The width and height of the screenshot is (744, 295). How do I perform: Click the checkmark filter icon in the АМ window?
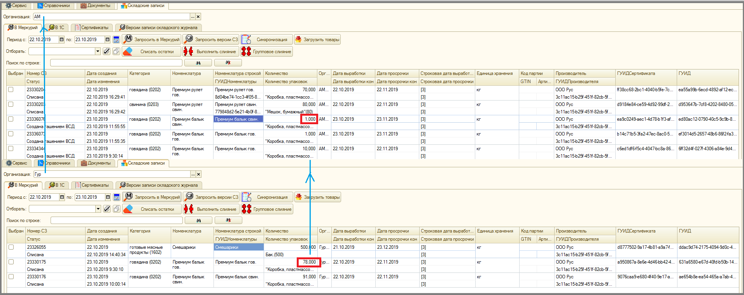coord(107,51)
